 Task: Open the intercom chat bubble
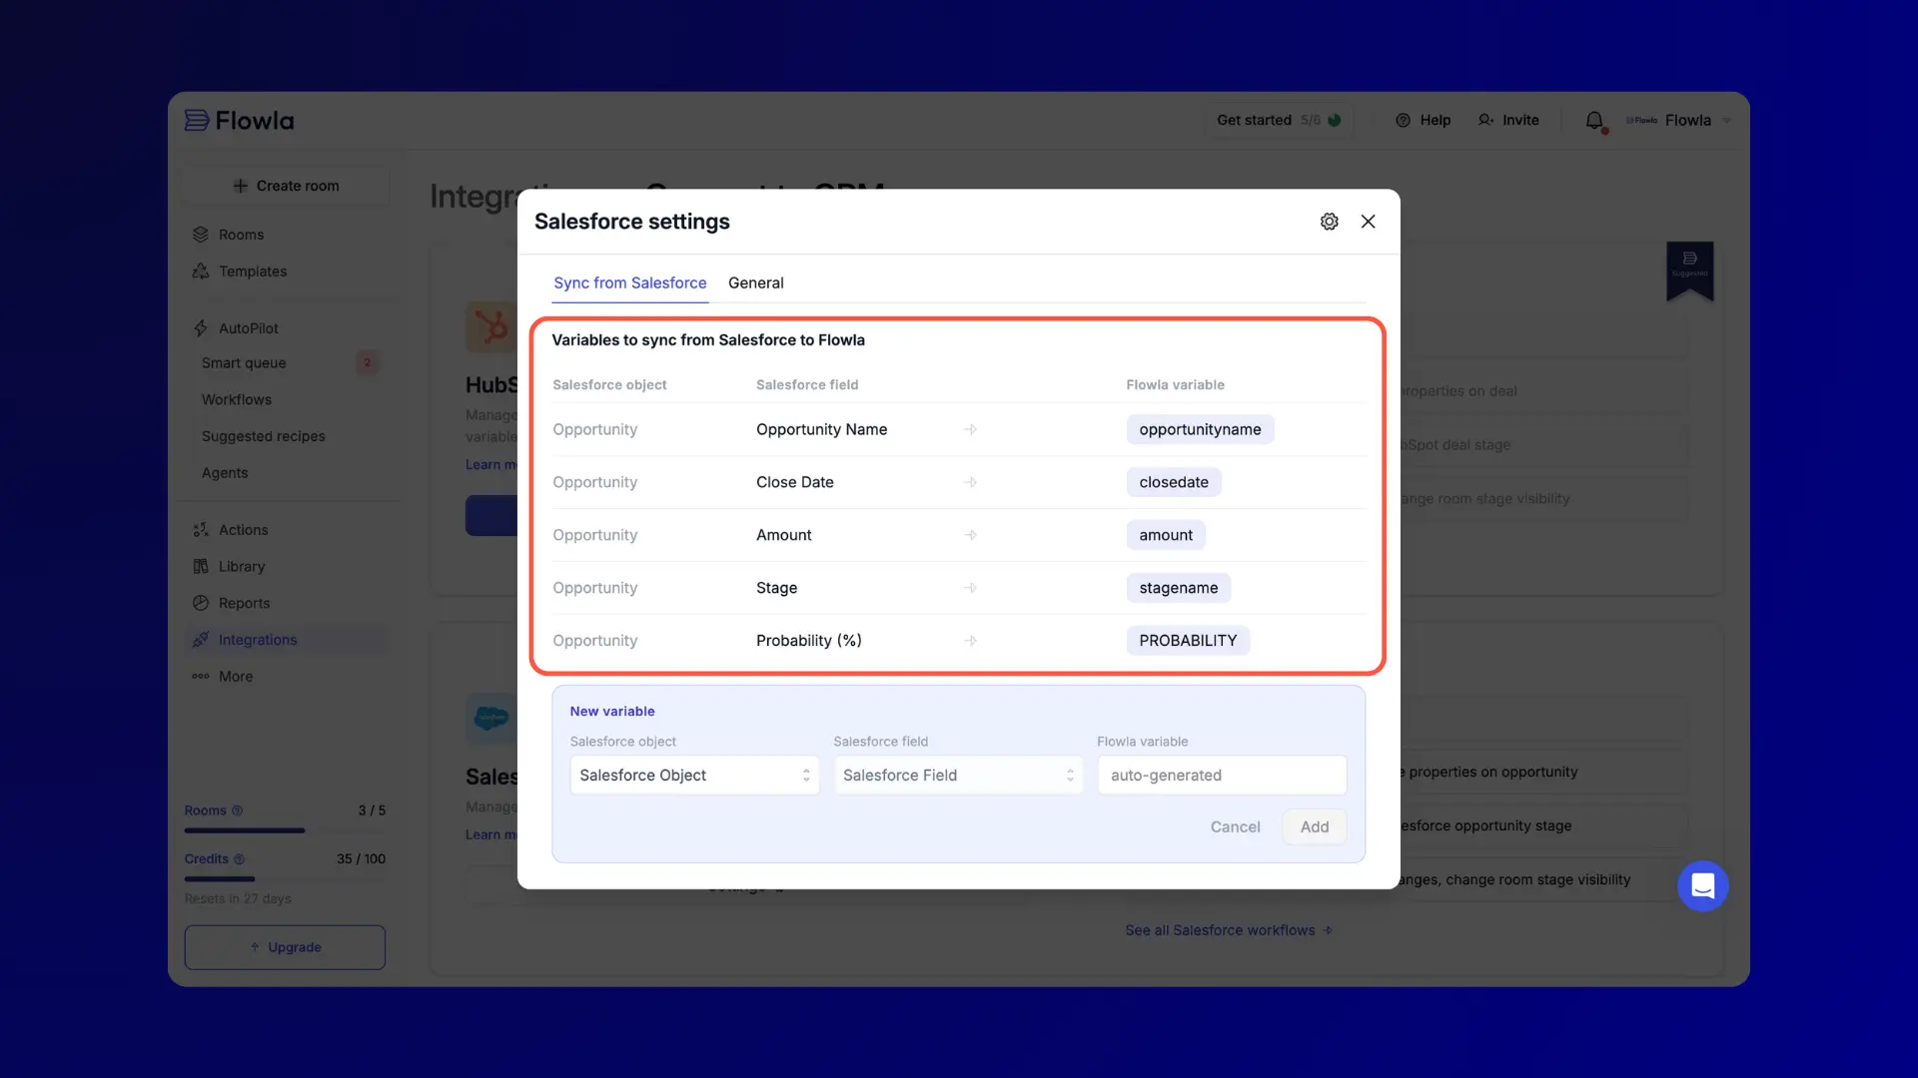point(1703,885)
